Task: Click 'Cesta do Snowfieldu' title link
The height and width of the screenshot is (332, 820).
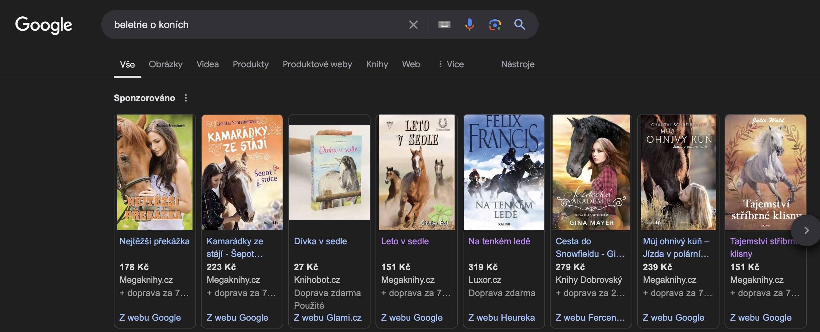Action: click(590, 247)
